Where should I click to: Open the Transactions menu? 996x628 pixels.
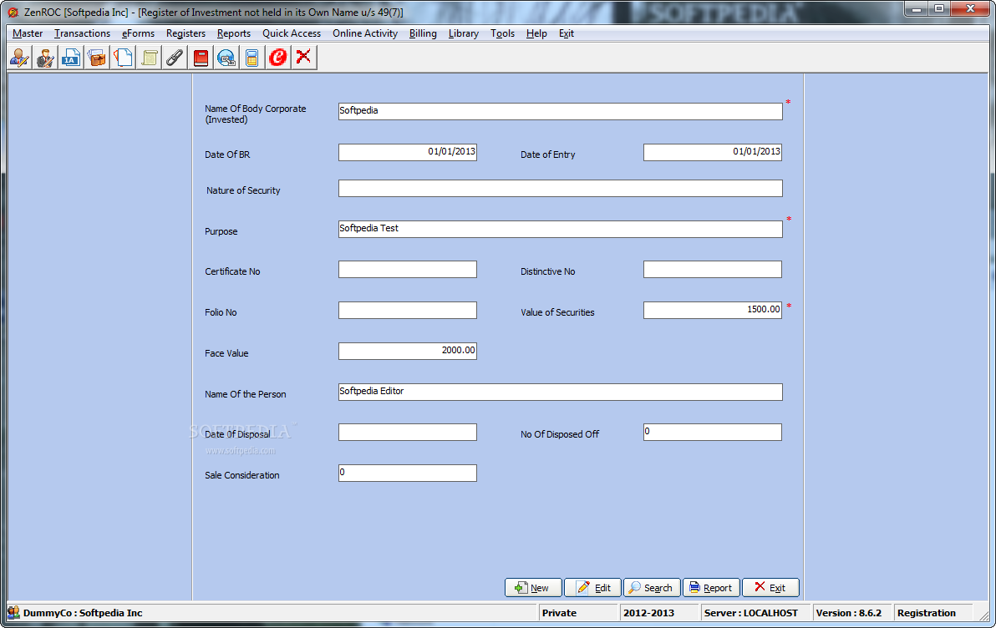point(82,33)
